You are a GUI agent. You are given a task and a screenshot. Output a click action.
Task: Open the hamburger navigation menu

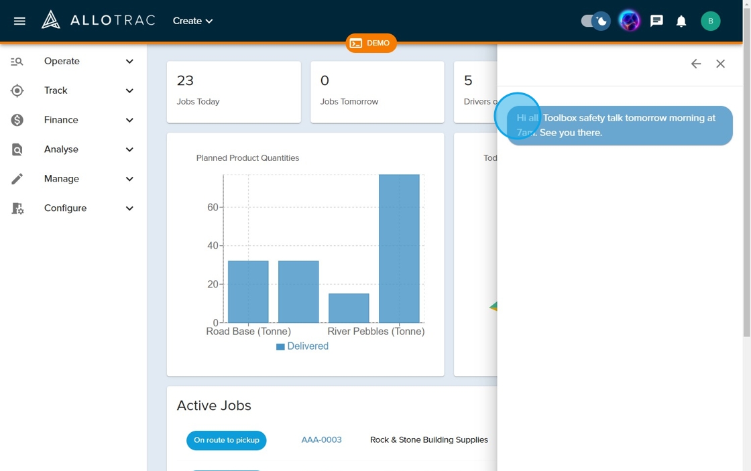19,21
